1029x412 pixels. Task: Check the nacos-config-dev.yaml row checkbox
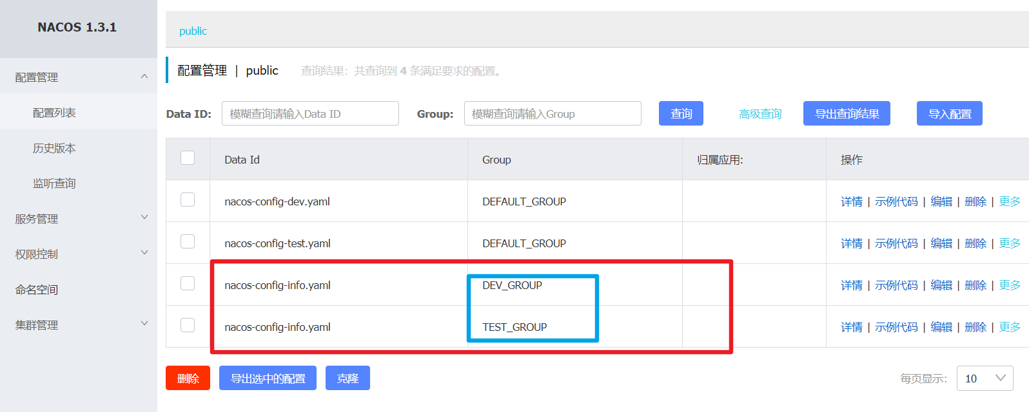point(188,200)
